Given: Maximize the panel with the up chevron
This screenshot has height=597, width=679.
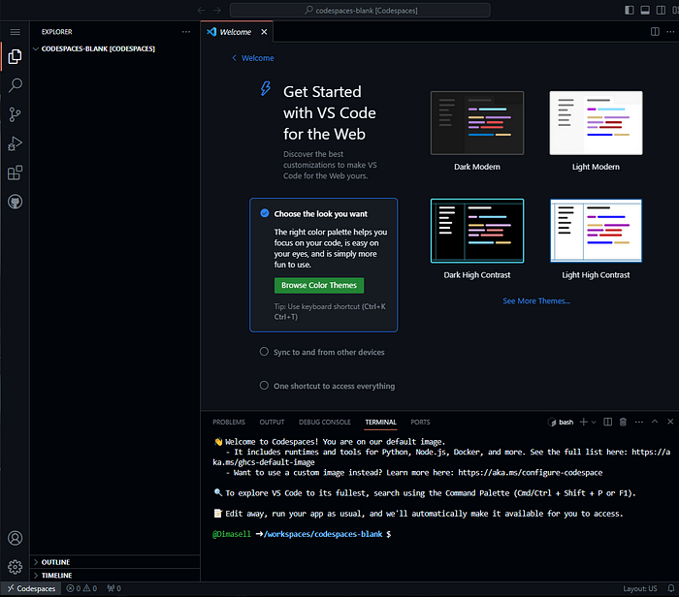Looking at the screenshot, I should coord(655,422).
